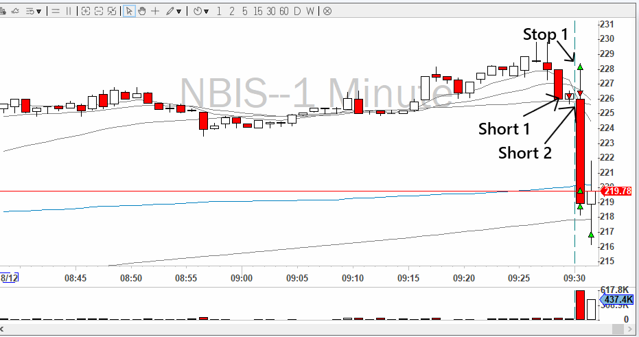Click the vertical double-line spacing icon
The image size is (639, 337).
pos(69,12)
